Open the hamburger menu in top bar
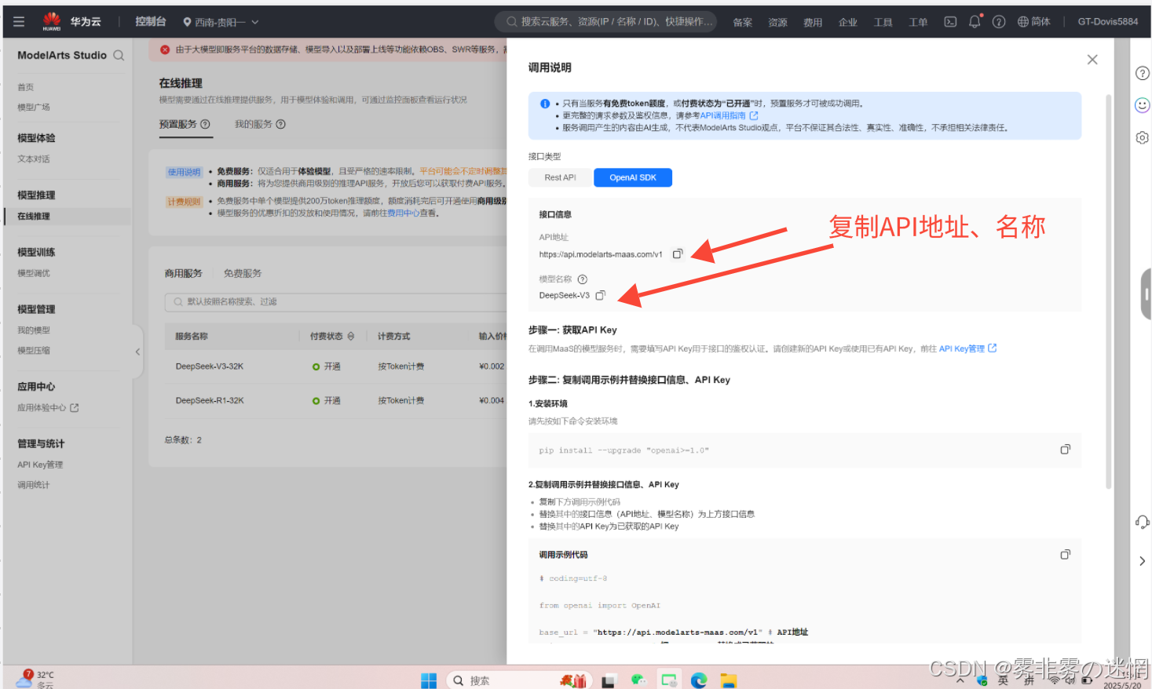1152x689 pixels. (x=19, y=22)
